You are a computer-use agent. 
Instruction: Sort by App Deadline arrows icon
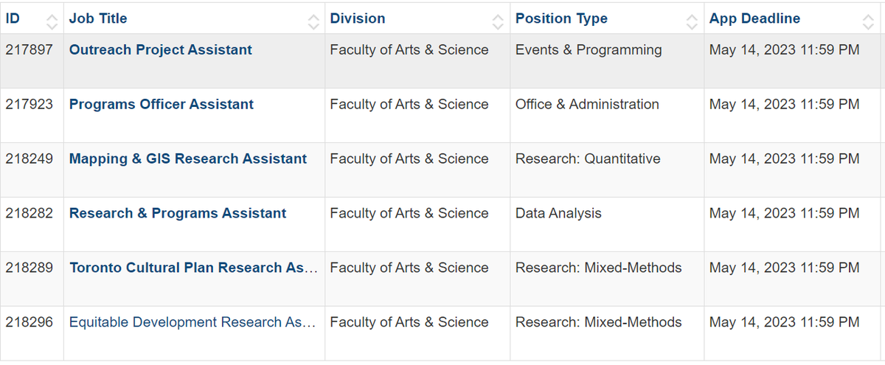pyautogui.click(x=868, y=22)
